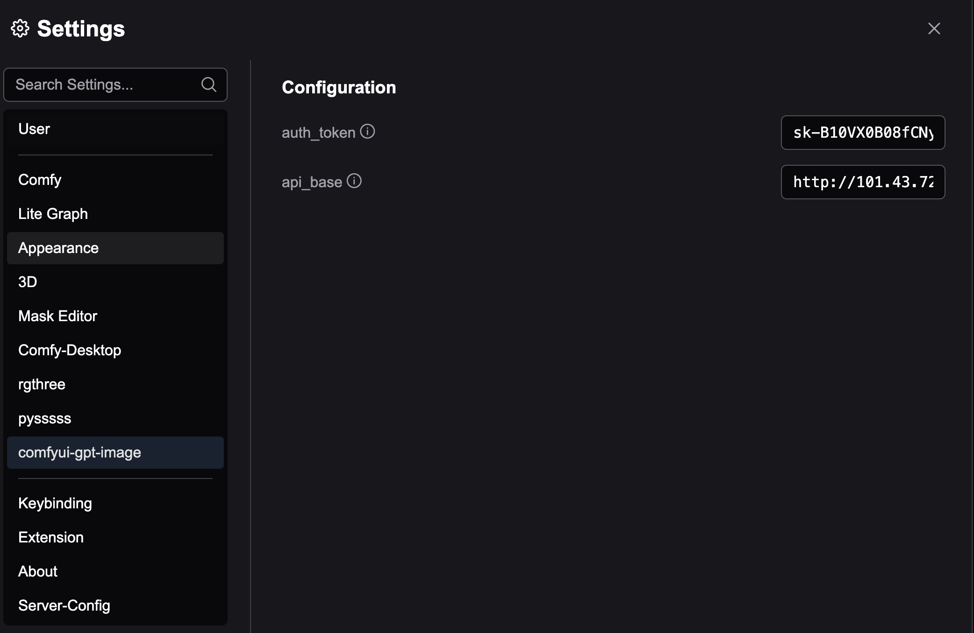Image resolution: width=974 pixels, height=633 pixels.
Task: Edit the api_base URL field
Action: (863, 182)
